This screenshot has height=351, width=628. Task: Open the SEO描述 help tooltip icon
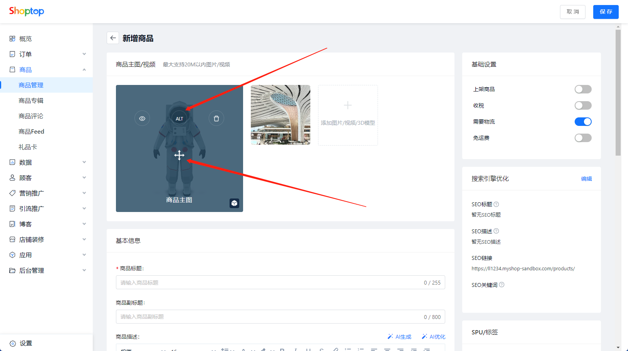(x=496, y=231)
